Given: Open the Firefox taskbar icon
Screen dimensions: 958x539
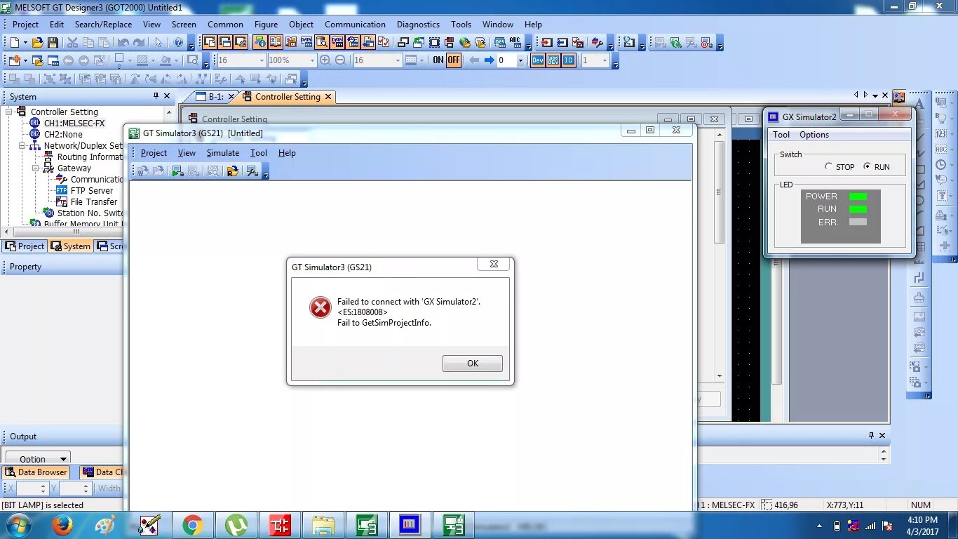Looking at the screenshot, I should pos(62,525).
